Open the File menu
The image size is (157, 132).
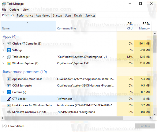4,10
